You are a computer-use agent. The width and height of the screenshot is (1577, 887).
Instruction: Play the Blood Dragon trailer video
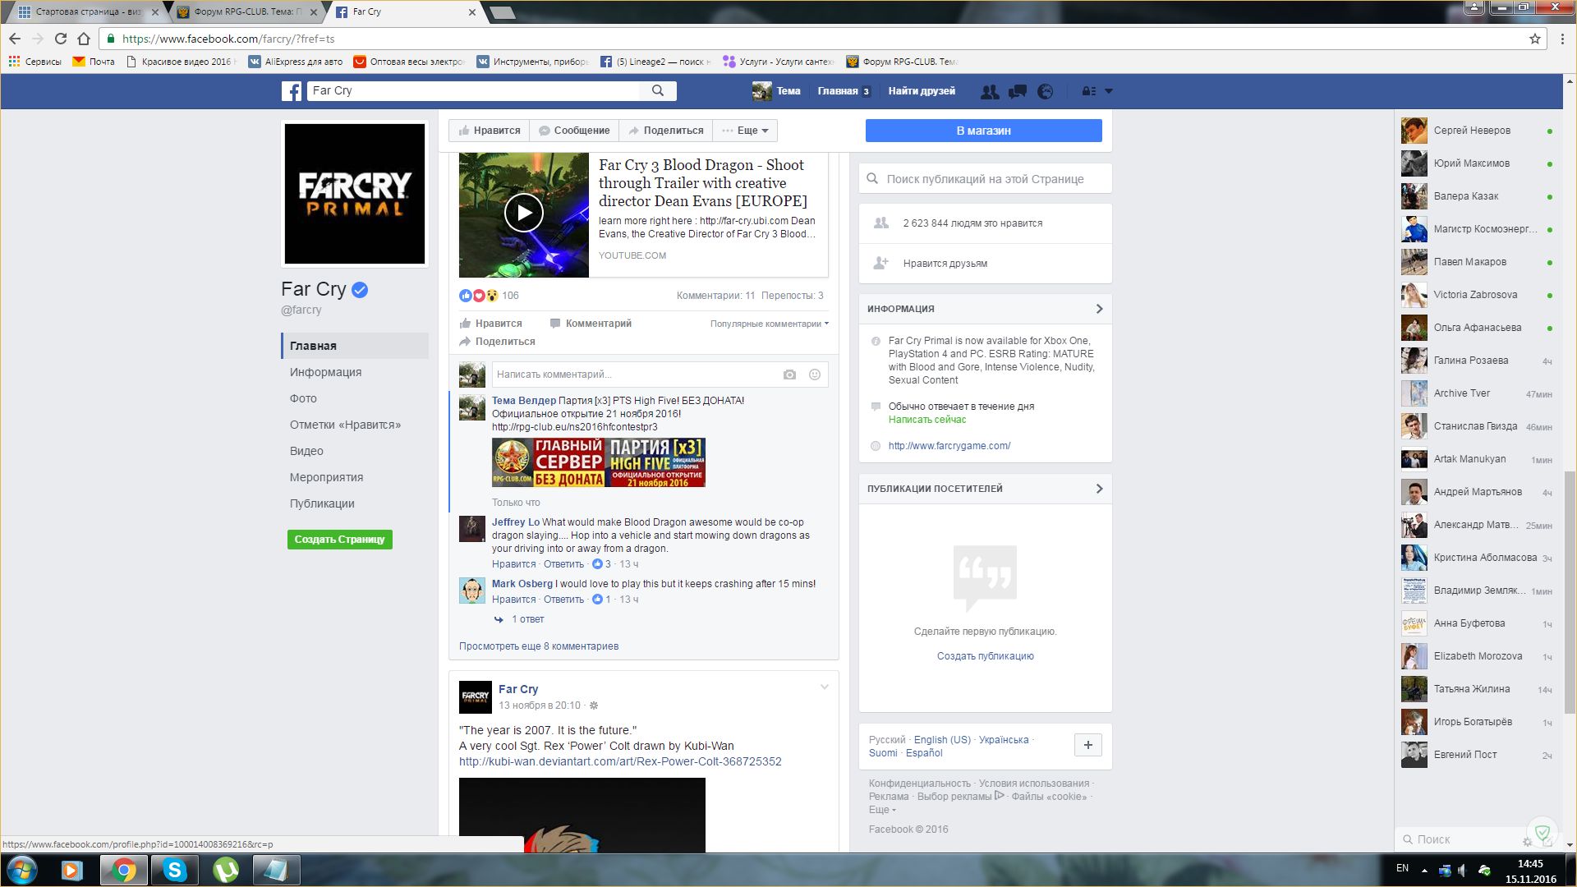523,214
